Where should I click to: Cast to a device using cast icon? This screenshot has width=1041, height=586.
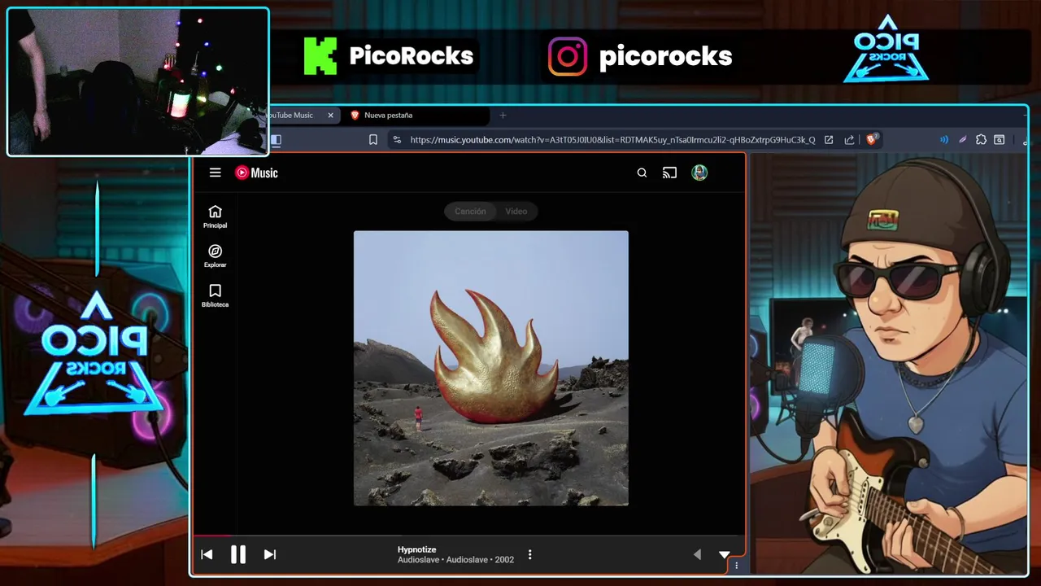click(669, 173)
